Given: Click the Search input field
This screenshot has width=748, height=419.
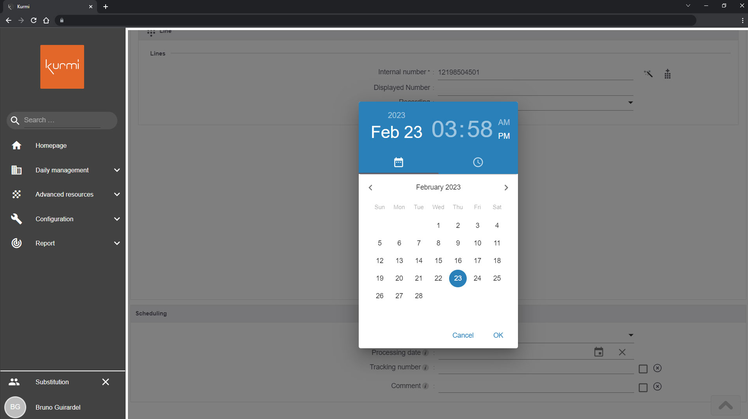Looking at the screenshot, I should (x=62, y=120).
